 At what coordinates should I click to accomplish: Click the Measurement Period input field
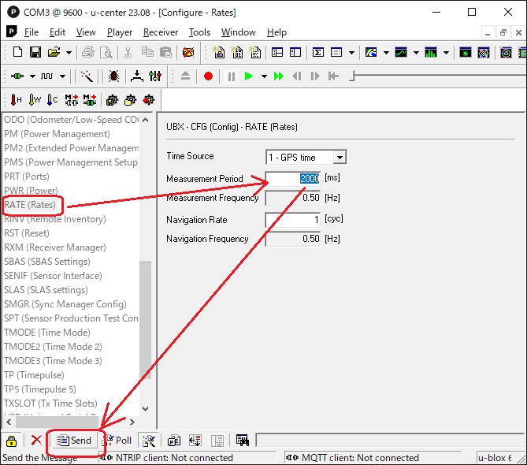tap(293, 179)
